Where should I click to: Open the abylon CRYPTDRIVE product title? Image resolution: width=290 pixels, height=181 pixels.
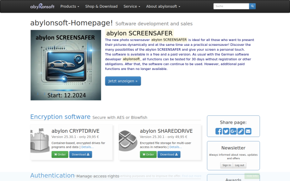click(x=75, y=131)
